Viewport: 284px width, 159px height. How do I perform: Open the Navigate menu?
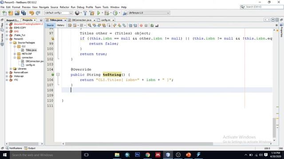tap(44, 7)
